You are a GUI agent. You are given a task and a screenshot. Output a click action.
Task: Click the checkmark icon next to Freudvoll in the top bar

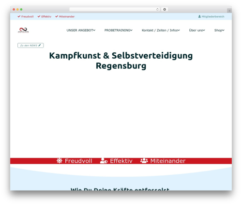[x=19, y=16]
